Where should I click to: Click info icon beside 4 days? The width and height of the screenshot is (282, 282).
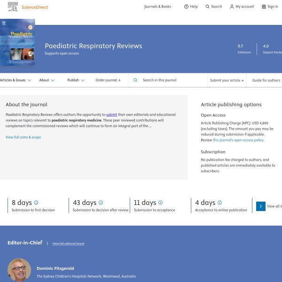[219, 203]
